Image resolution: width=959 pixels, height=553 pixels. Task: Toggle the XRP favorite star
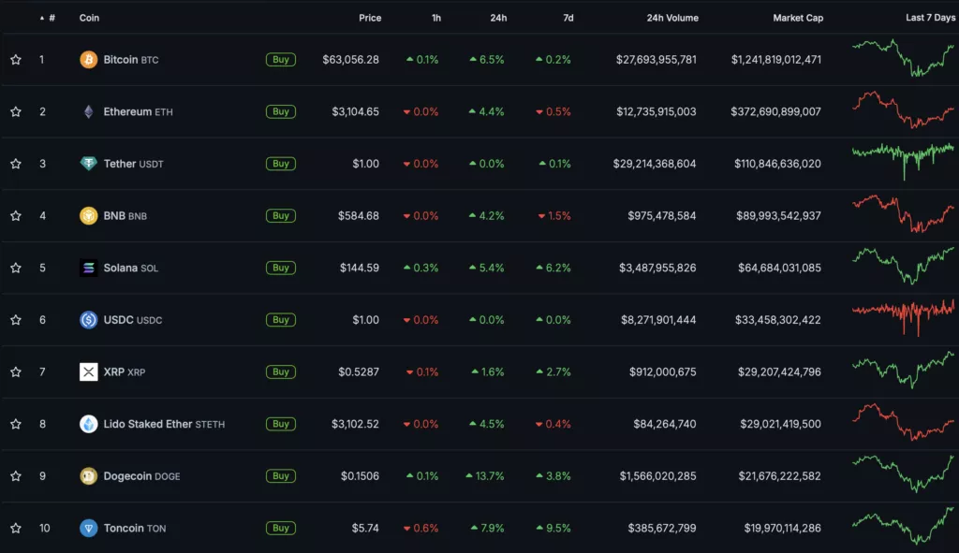[x=16, y=371]
